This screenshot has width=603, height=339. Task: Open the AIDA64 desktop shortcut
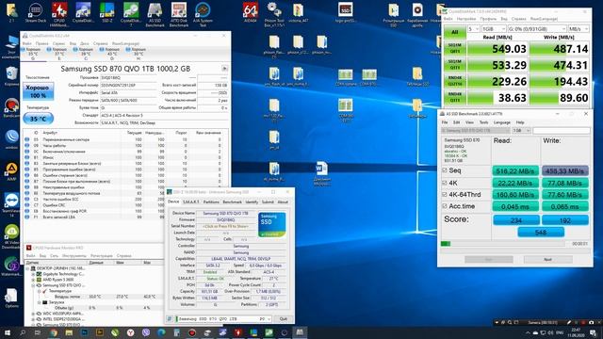coord(251,12)
